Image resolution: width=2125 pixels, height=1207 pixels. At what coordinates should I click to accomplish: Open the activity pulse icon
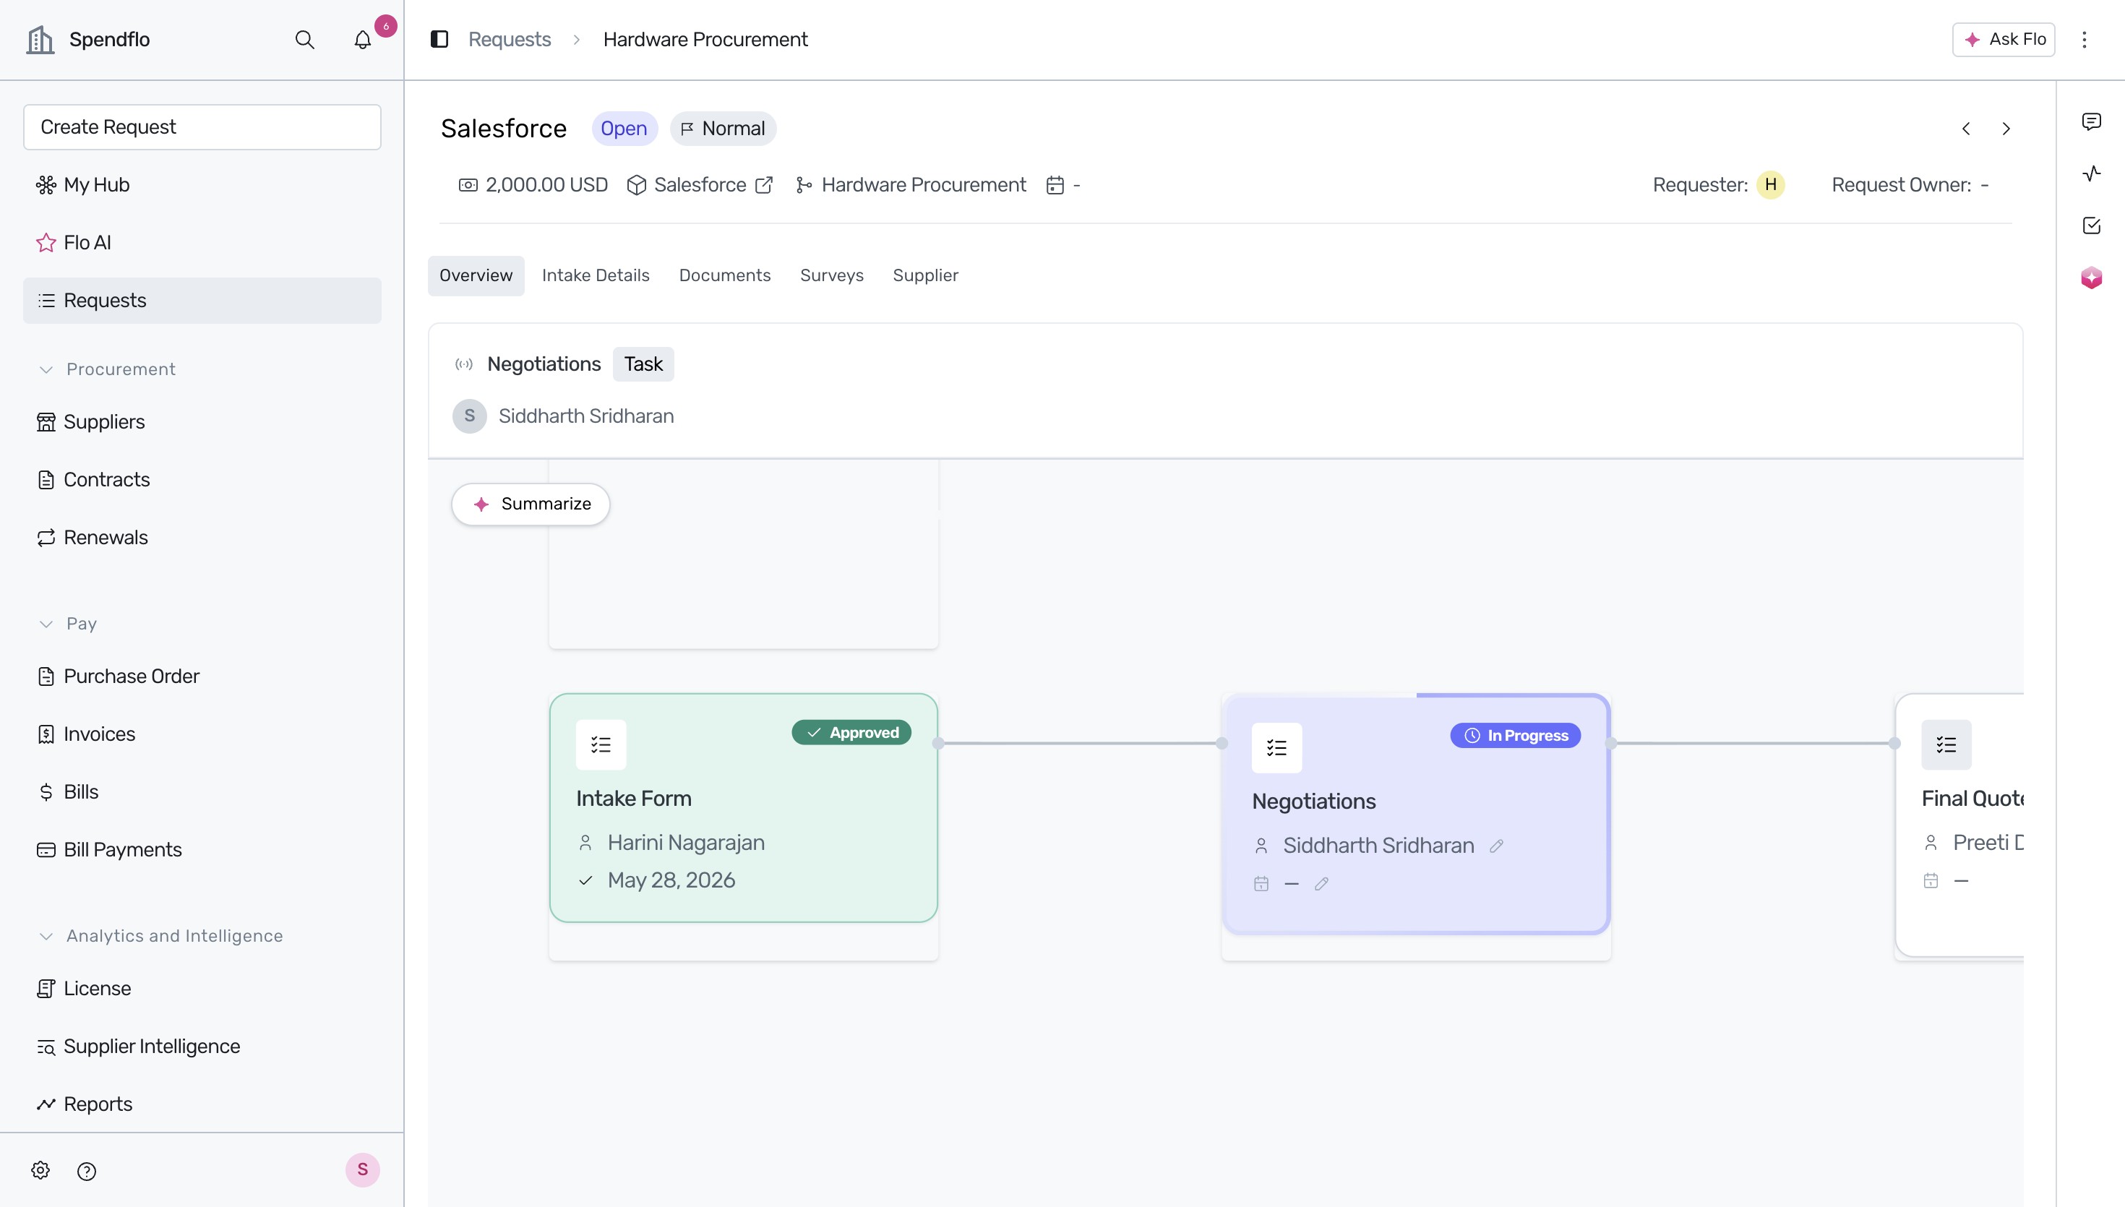2091,173
